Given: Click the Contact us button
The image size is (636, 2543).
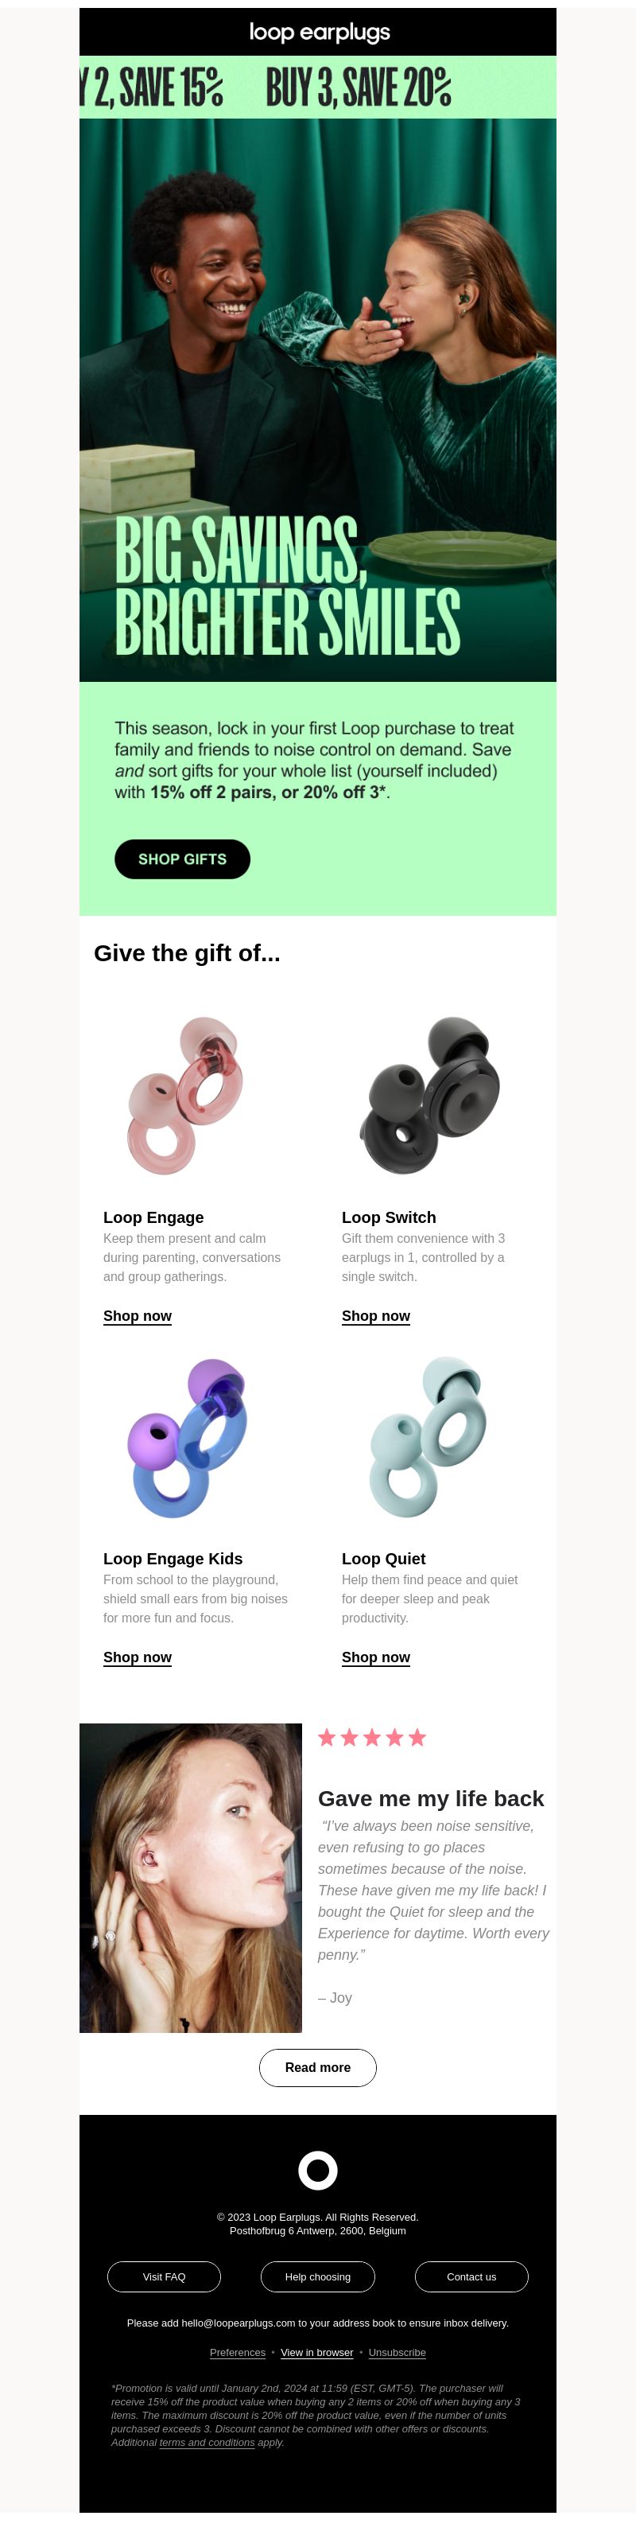Looking at the screenshot, I should pos(471,2276).
